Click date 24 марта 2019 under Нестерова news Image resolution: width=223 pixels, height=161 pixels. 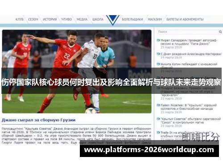pyautogui.click(x=171, y=57)
